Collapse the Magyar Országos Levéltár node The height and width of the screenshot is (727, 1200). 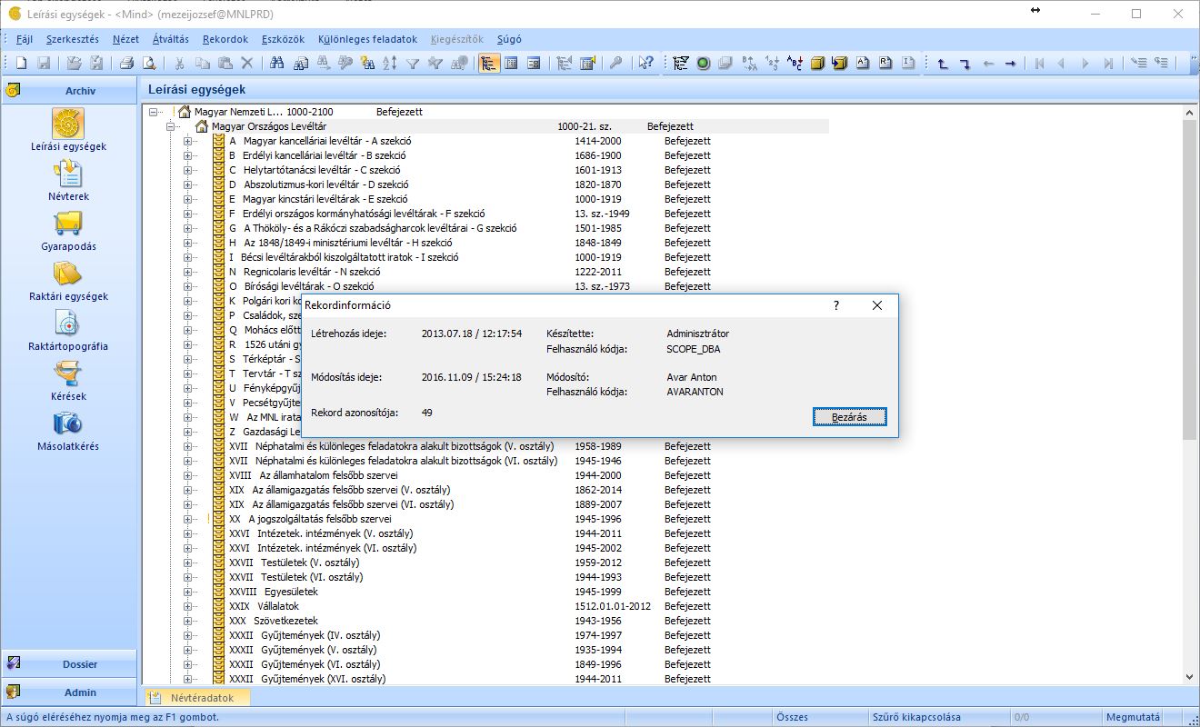(x=171, y=126)
